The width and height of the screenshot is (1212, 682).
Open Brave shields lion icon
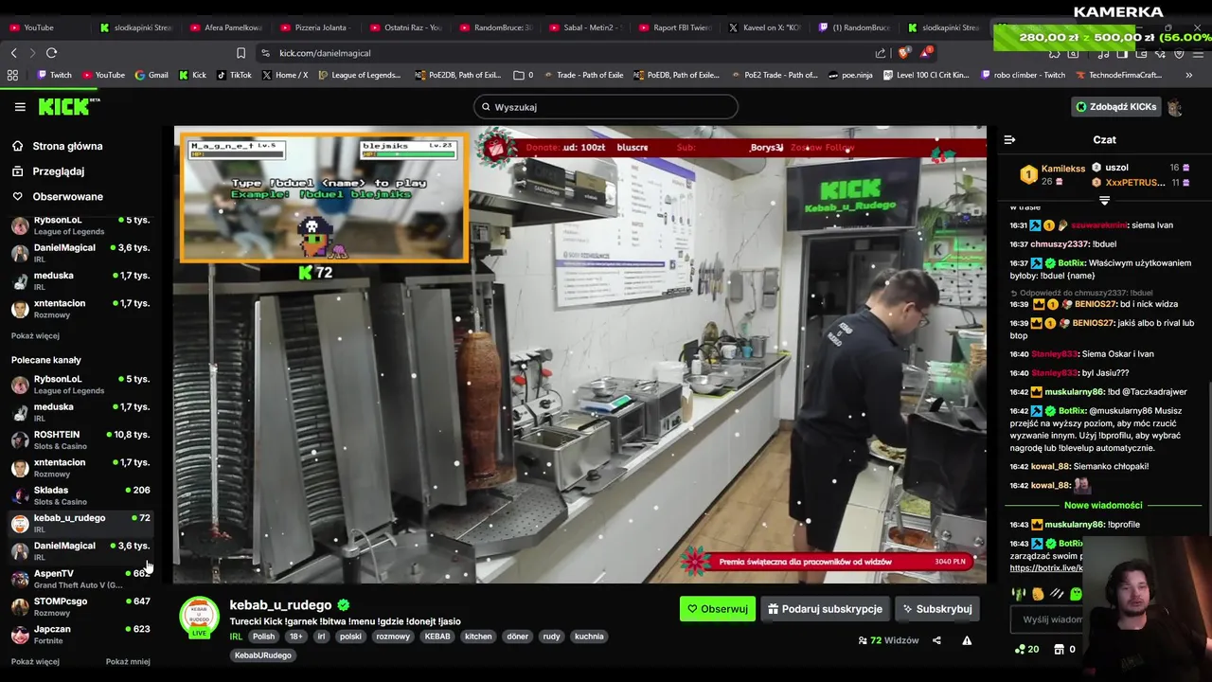click(902, 53)
